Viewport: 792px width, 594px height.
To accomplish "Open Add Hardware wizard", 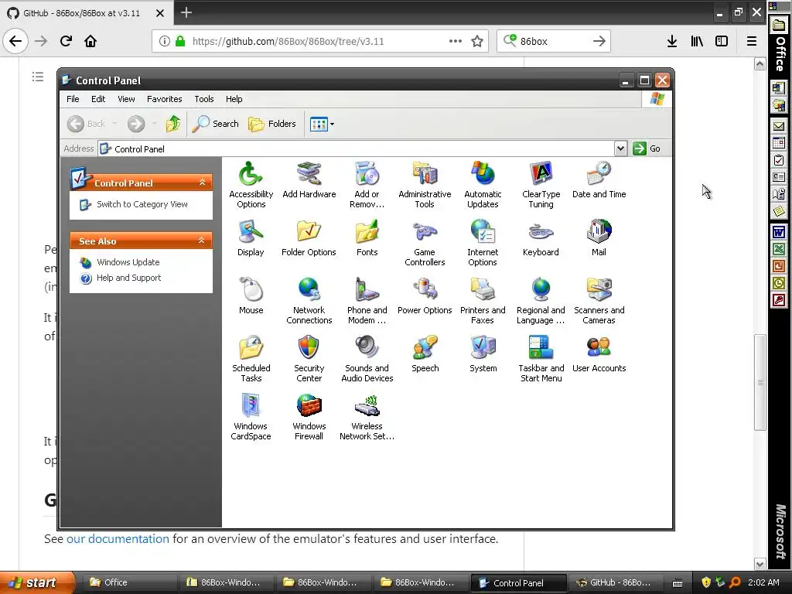I will 309,179.
